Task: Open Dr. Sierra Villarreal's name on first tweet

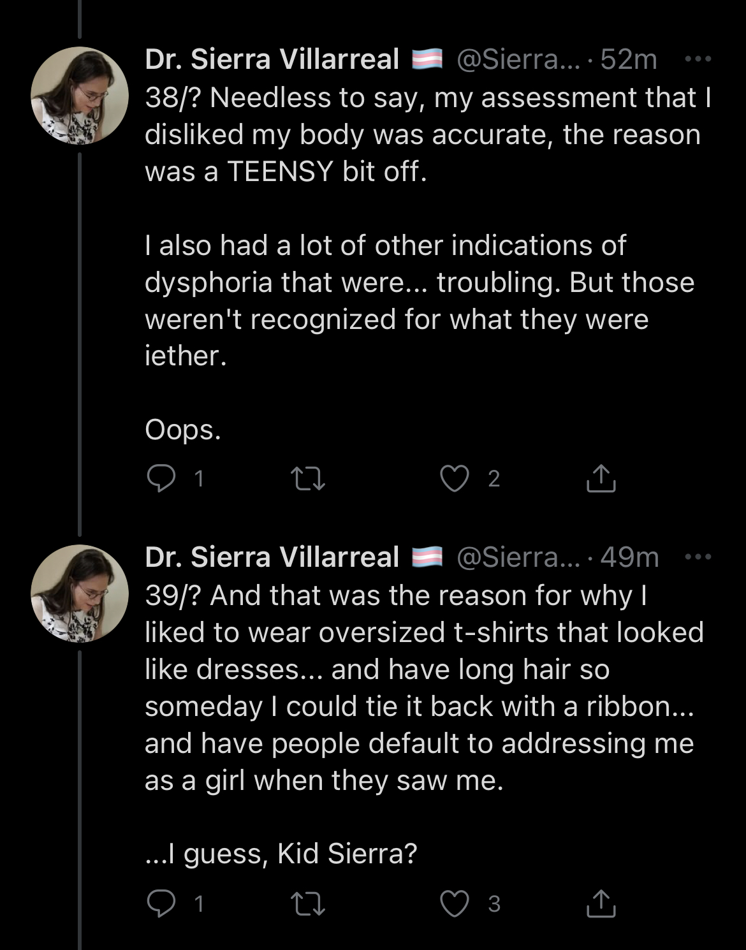Action: click(272, 59)
